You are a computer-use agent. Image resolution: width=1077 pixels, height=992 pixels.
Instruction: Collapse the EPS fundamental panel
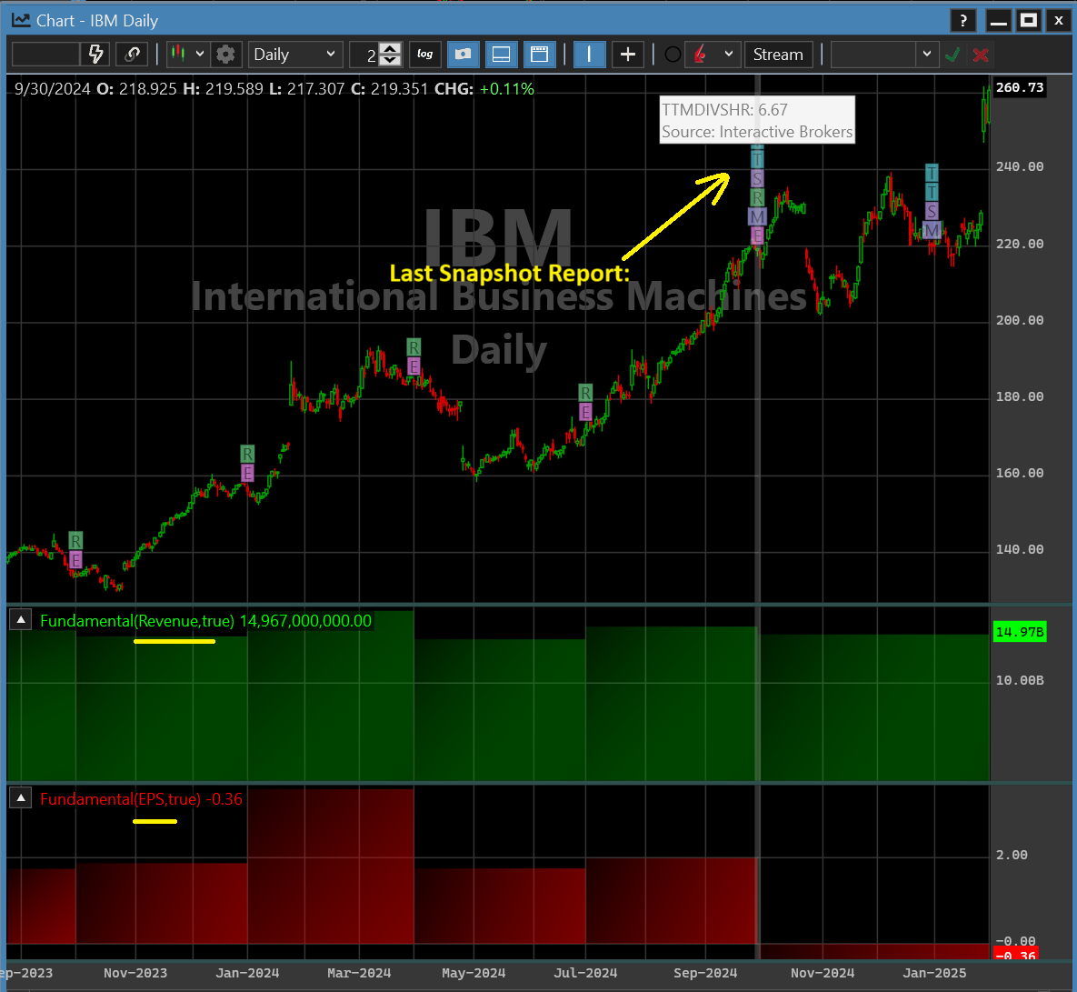coord(21,799)
